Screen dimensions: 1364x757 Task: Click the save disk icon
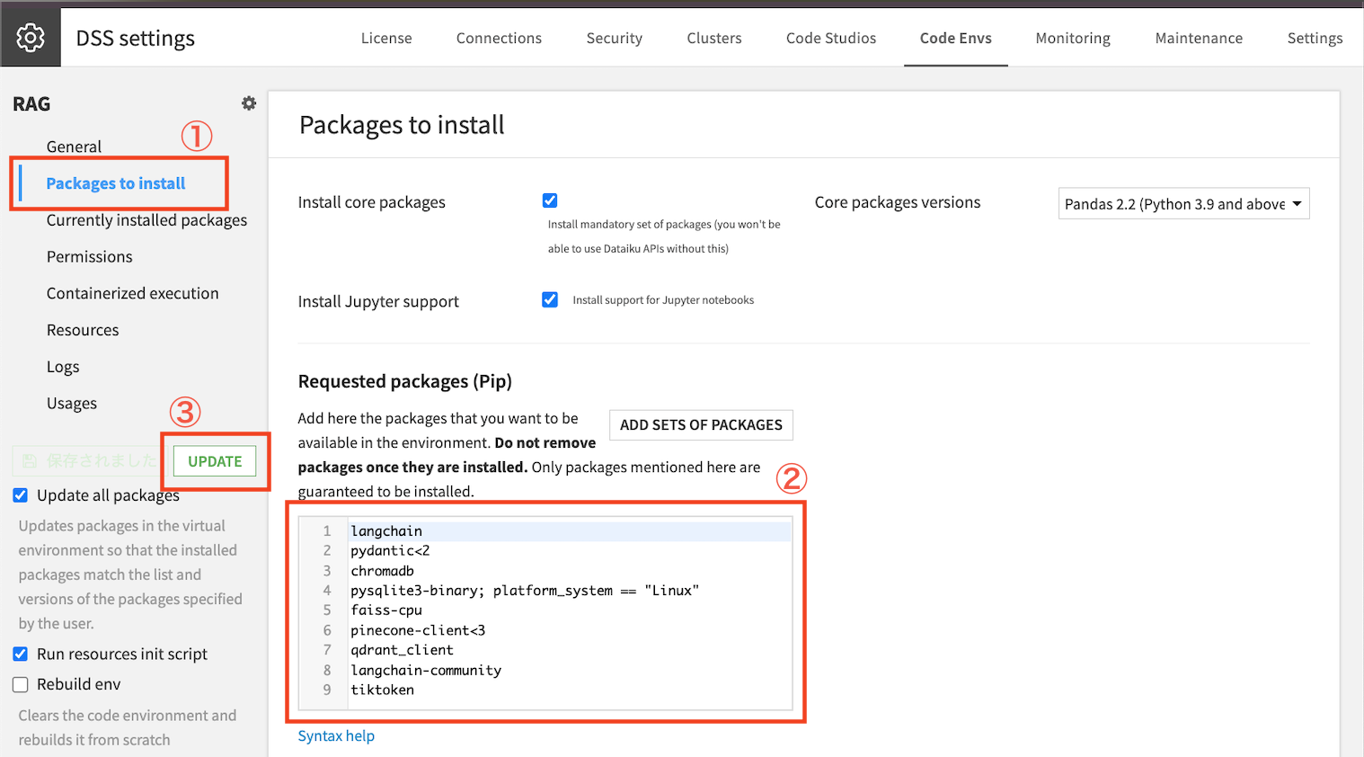30,461
